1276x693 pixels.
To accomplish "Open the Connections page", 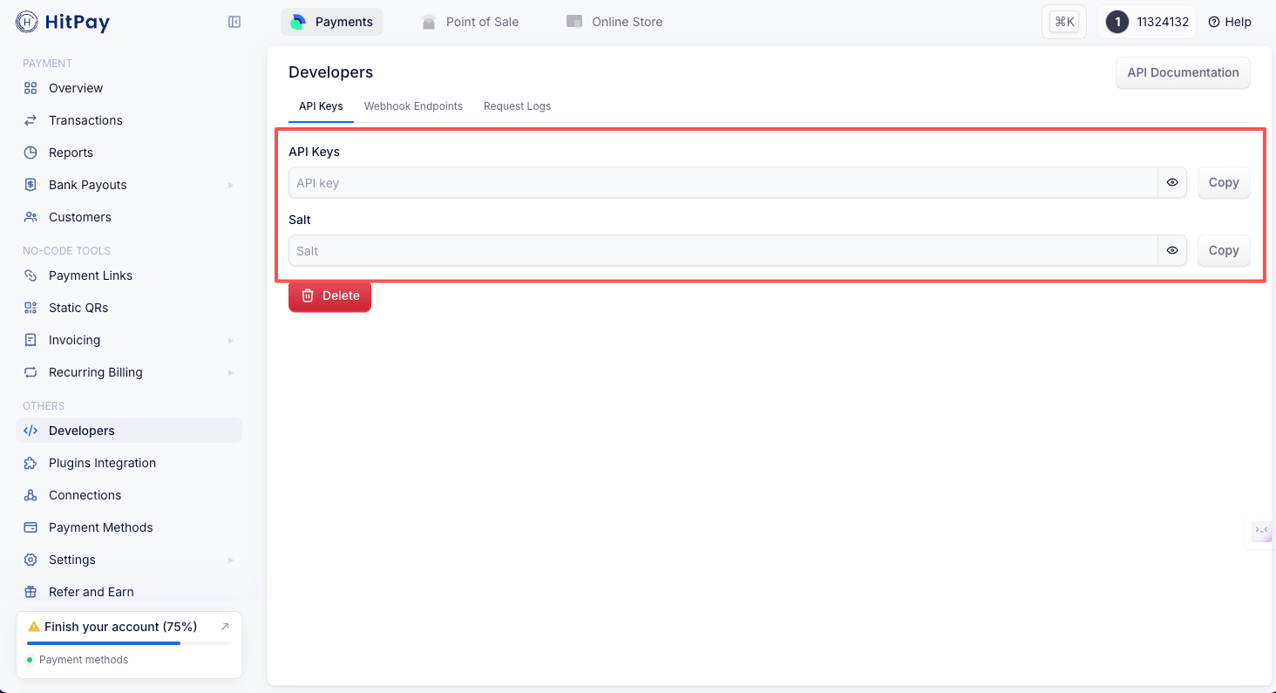I will pos(85,495).
